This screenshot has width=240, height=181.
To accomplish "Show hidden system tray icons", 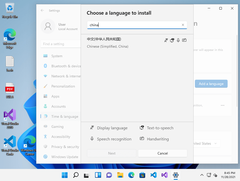I will 202,175.
